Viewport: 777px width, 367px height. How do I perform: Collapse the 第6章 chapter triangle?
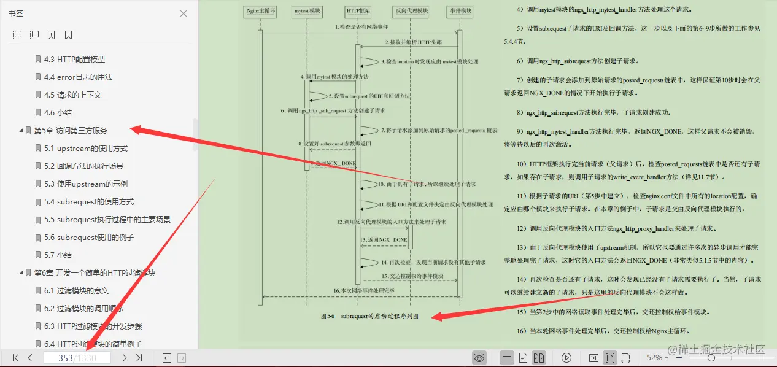tap(21, 272)
